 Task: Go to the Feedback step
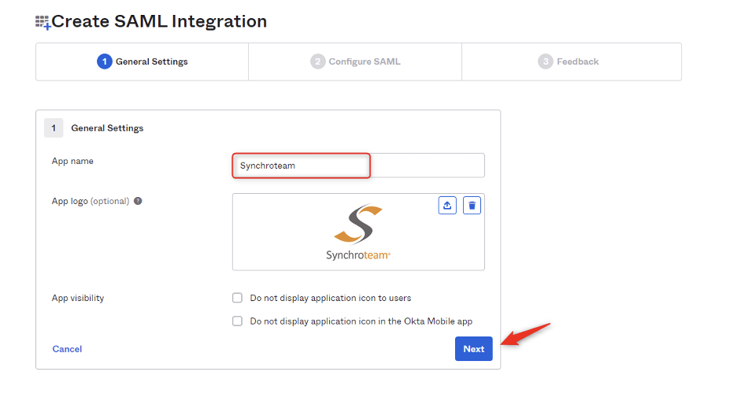(572, 61)
